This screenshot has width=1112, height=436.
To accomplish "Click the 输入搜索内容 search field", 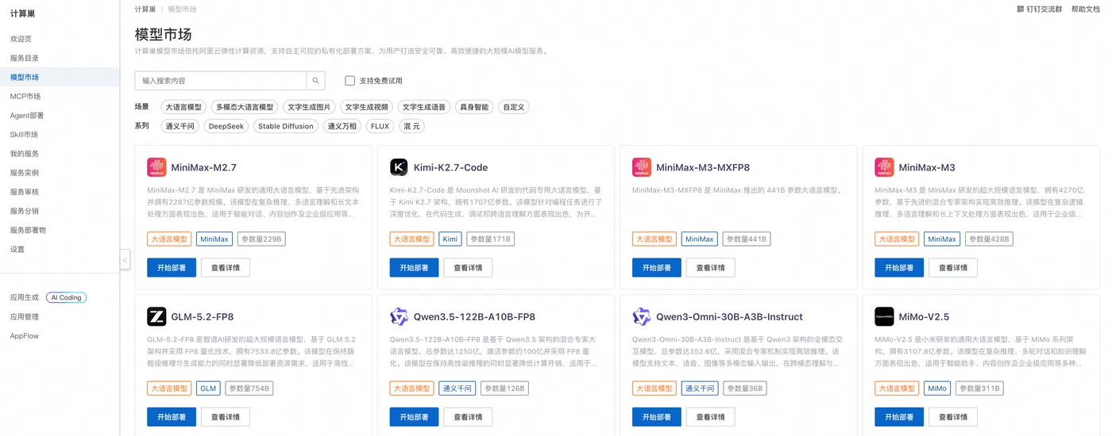I will (221, 81).
